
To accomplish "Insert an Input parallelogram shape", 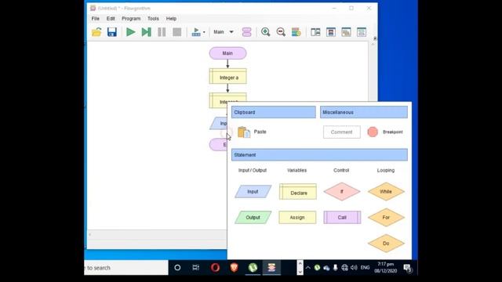I will coord(253,191).
